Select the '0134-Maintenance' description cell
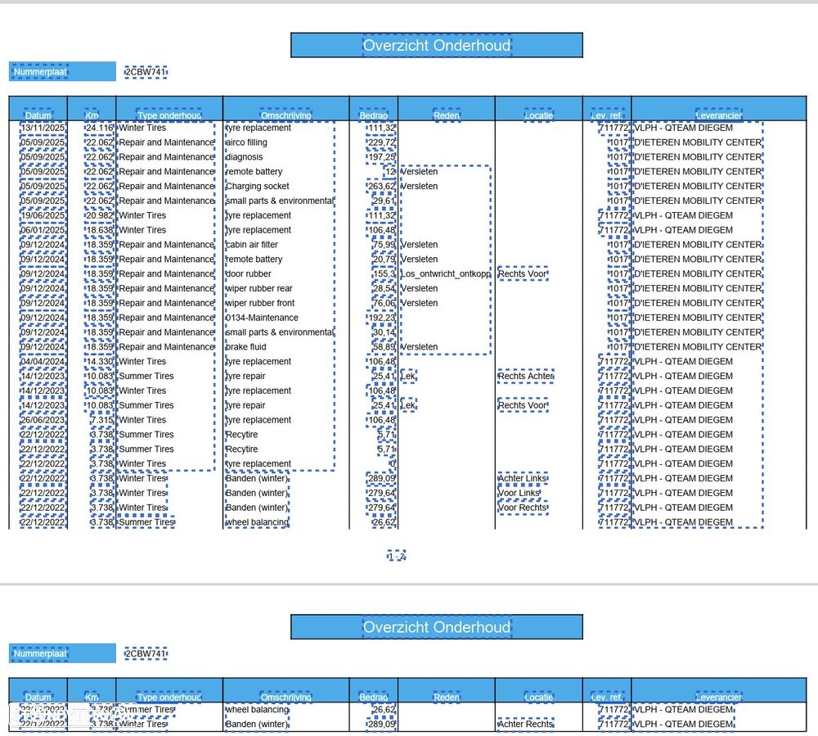Image resolution: width=818 pixels, height=736 pixels. pos(262,318)
